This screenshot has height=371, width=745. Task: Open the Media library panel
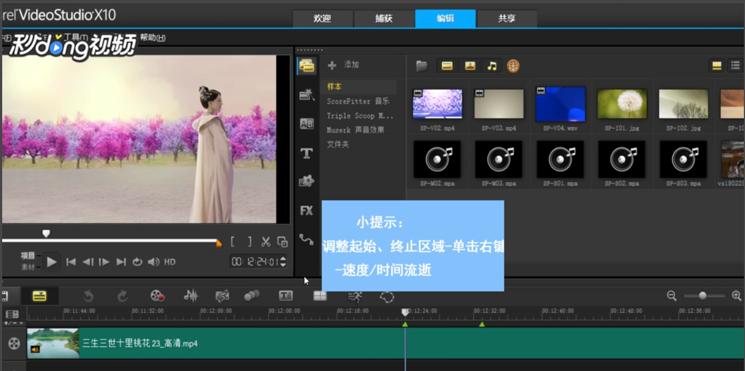tap(306, 66)
